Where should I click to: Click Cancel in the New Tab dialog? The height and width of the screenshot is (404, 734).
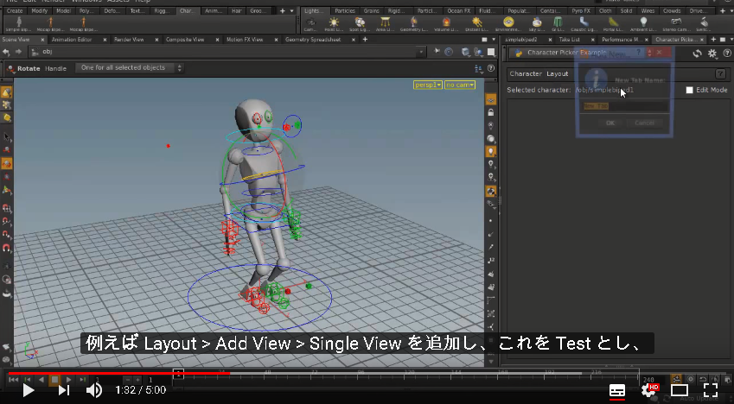pos(645,123)
